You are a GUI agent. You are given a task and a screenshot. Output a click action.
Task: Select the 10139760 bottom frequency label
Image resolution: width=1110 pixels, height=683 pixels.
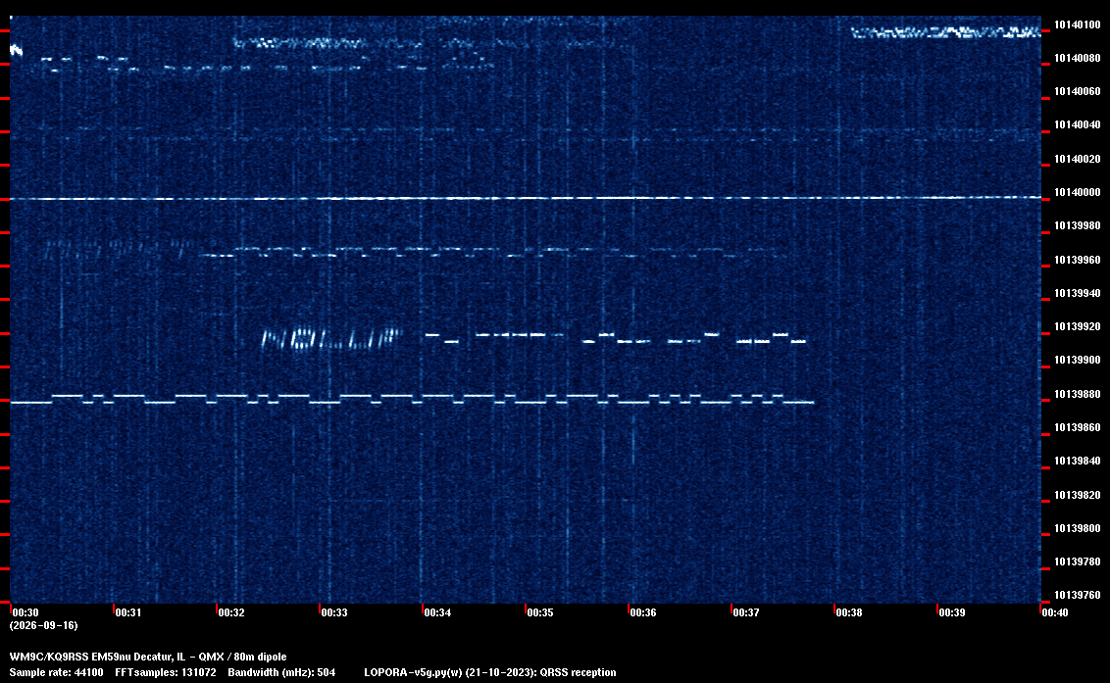1078,595
